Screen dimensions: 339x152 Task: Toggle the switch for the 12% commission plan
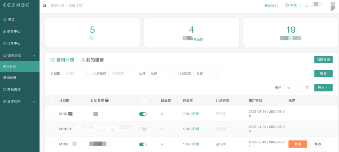pos(143,114)
